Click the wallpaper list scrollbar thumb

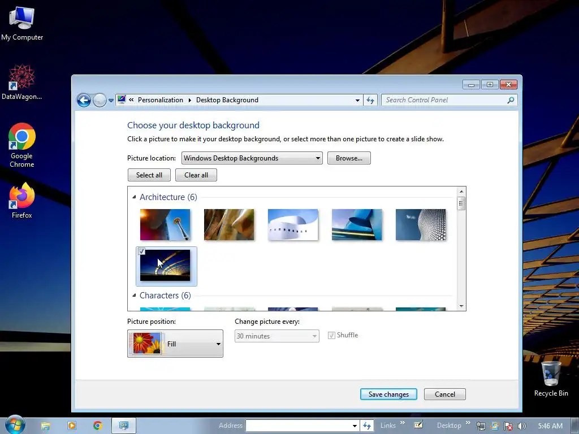pos(461,203)
